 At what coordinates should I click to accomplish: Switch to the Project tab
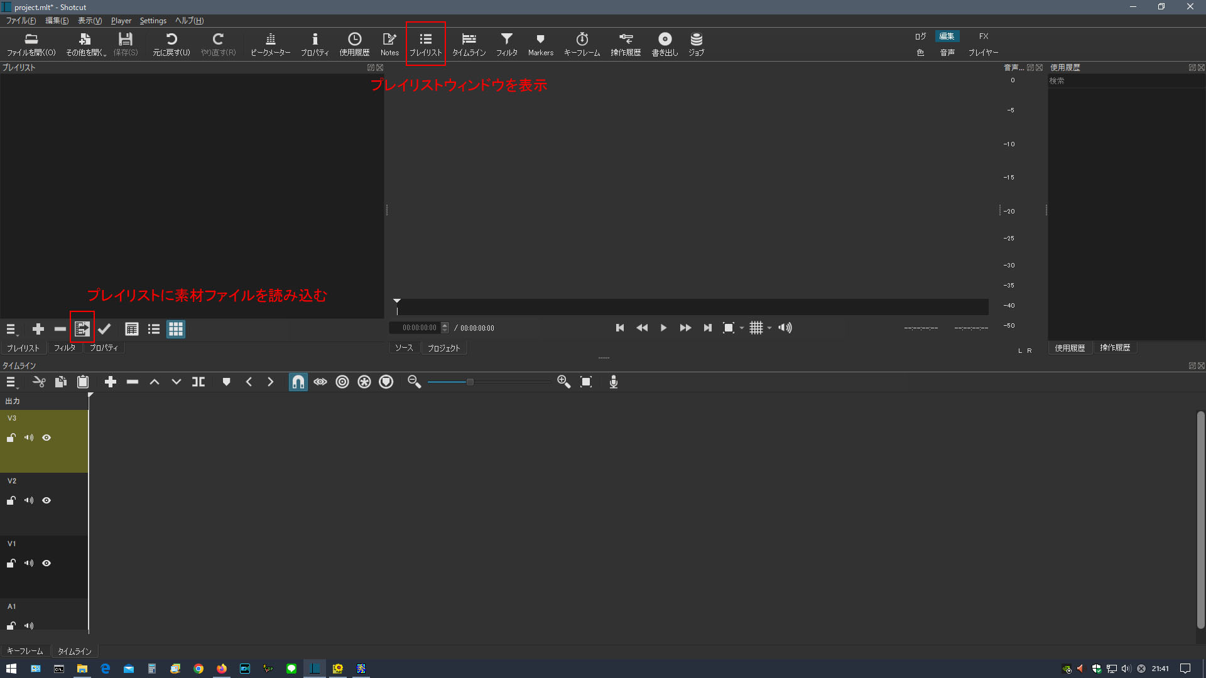pos(443,348)
